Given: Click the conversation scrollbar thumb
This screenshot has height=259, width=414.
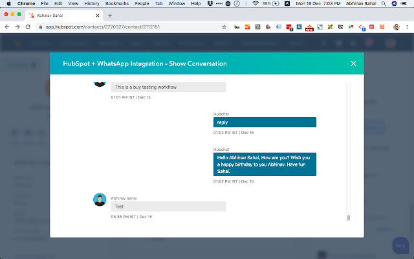Looking at the screenshot, I should tap(349, 218).
